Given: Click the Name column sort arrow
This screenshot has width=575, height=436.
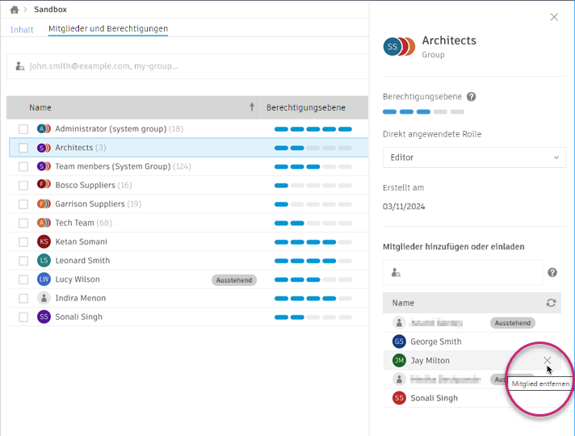Looking at the screenshot, I should coord(252,107).
